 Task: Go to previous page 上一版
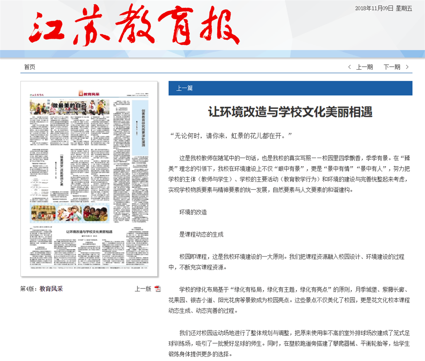click(x=142, y=289)
